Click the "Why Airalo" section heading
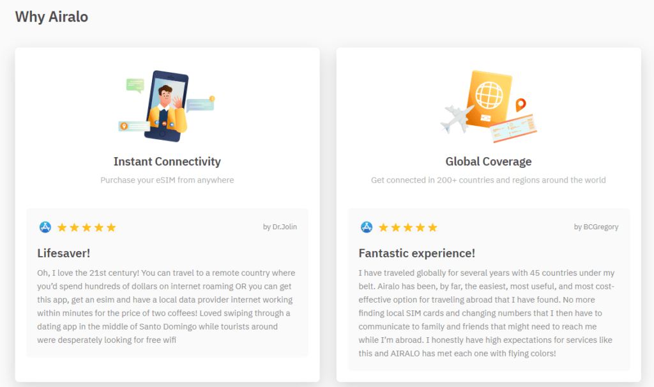 pyautogui.click(x=52, y=17)
